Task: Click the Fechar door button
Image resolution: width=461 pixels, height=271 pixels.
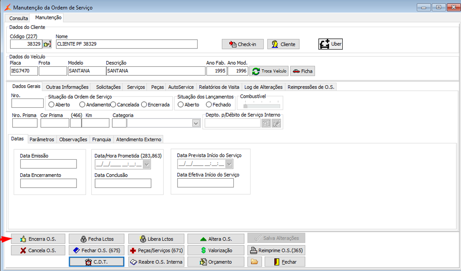Action: (285, 262)
